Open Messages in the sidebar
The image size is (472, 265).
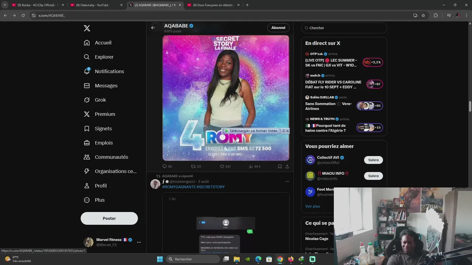[101, 86]
